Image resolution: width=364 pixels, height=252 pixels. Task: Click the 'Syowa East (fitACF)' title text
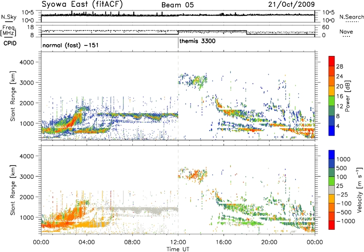(x=82, y=4)
